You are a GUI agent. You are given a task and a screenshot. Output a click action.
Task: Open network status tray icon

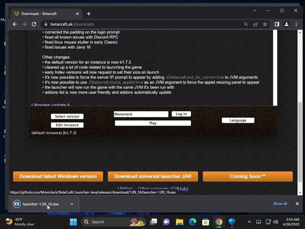click(x=268, y=222)
